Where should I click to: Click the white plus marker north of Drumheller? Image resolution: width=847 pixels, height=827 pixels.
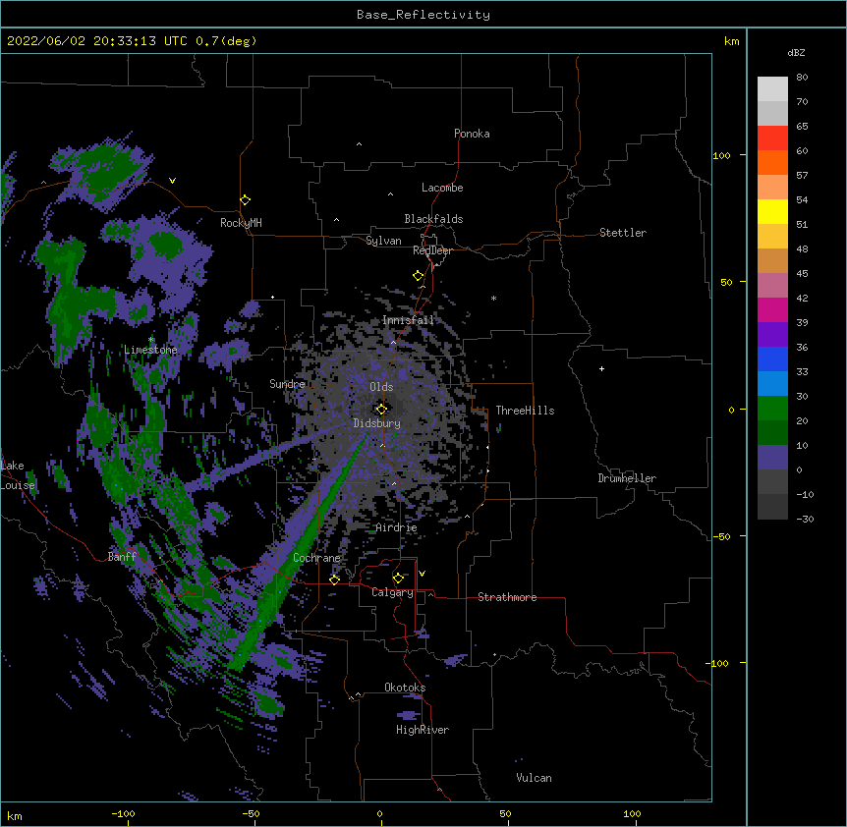601,368
